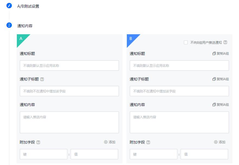Click group B 值 input under 附加字段
This screenshot has width=239, height=165.
[204, 154]
